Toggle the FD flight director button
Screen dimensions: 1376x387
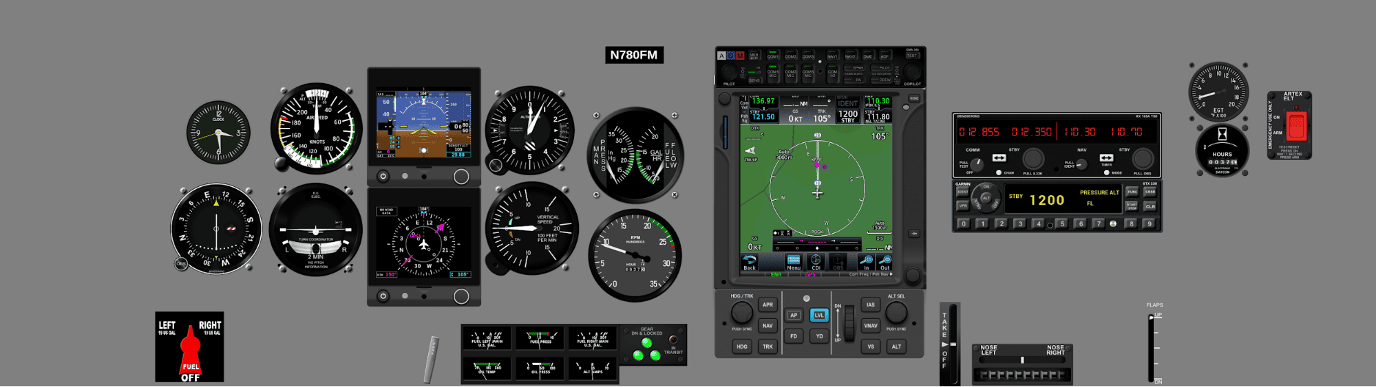(794, 336)
